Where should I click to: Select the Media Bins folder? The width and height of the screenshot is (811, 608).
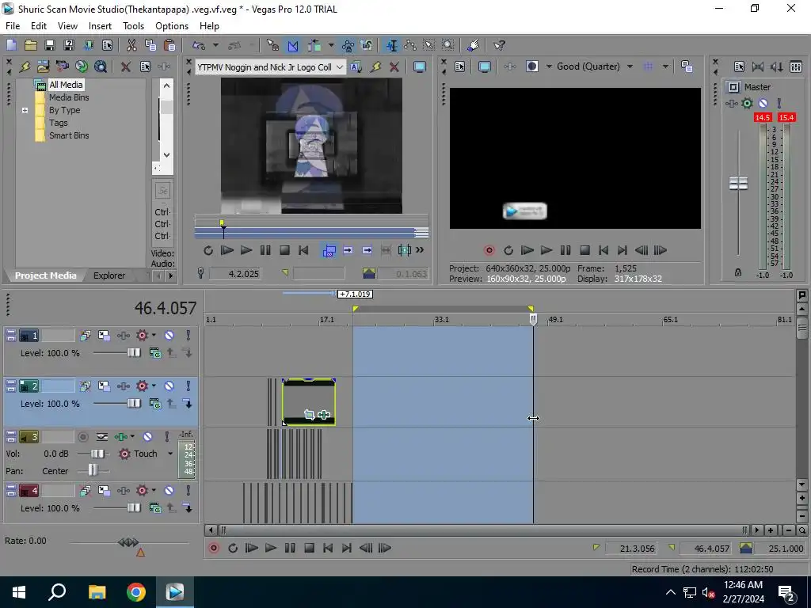(x=69, y=97)
